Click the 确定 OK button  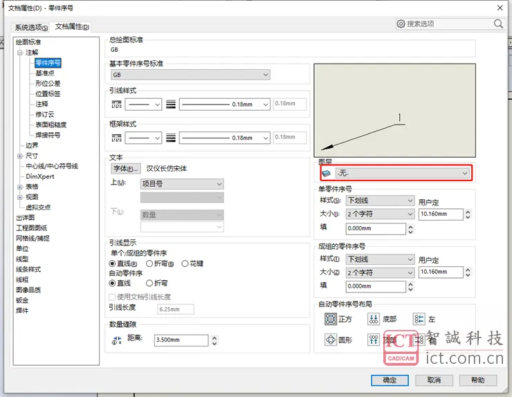[390, 380]
